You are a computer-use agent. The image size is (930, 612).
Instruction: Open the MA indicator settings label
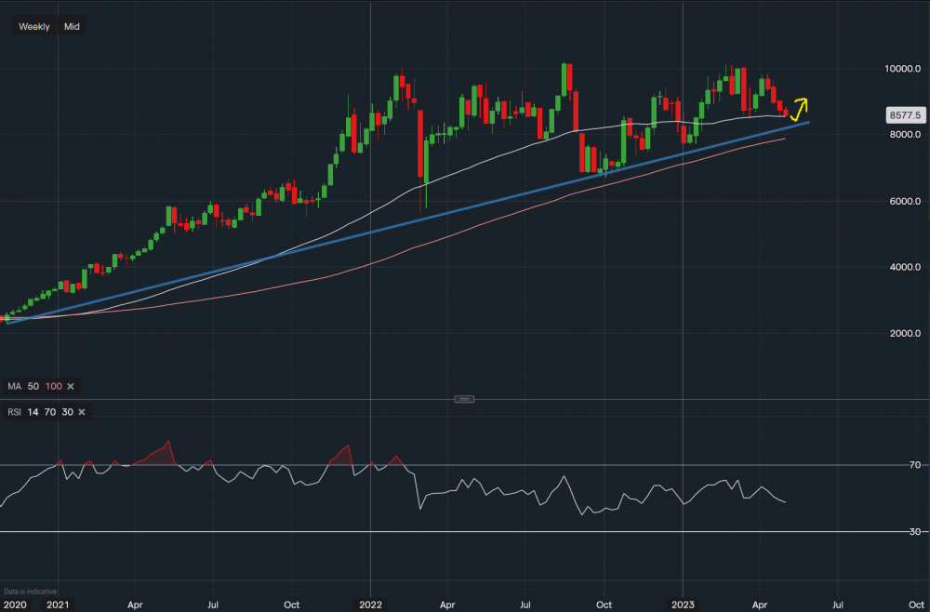point(14,386)
